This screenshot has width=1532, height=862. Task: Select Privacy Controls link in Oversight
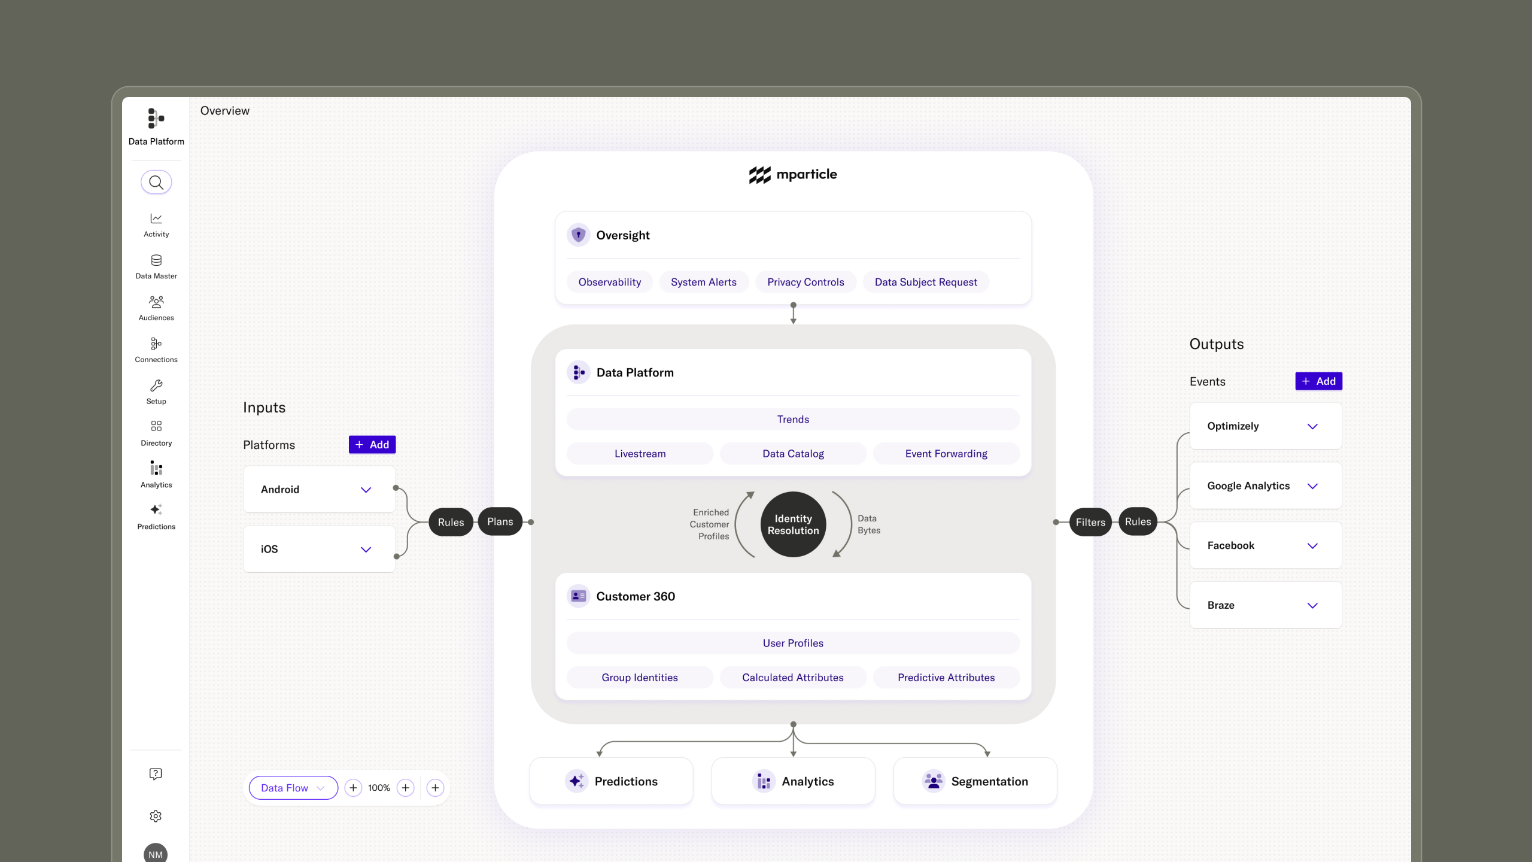pos(805,282)
